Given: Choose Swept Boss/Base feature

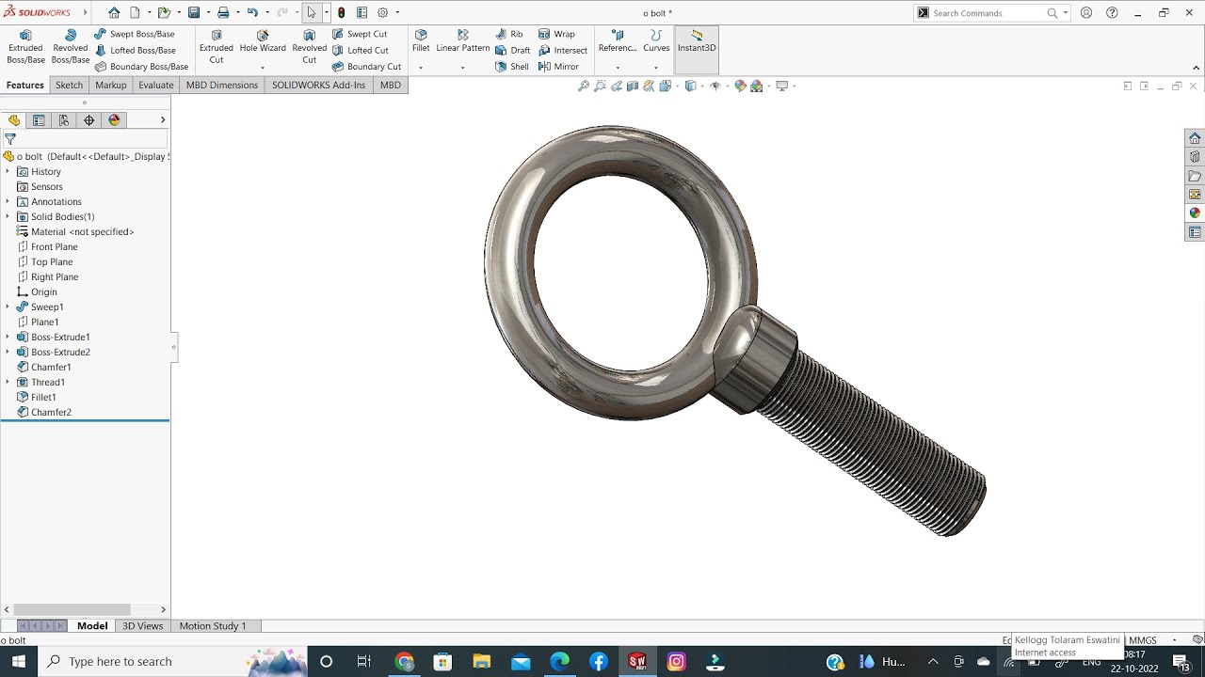Looking at the screenshot, I should [135, 34].
